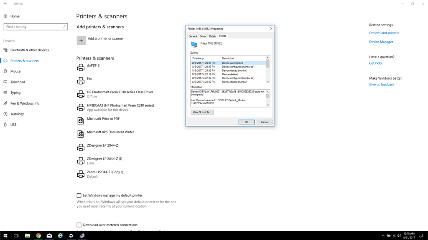Image resolution: width=428 pixels, height=240 pixels.
Task: Open the Pen & Windows Ink icon
Action: pos(5,103)
